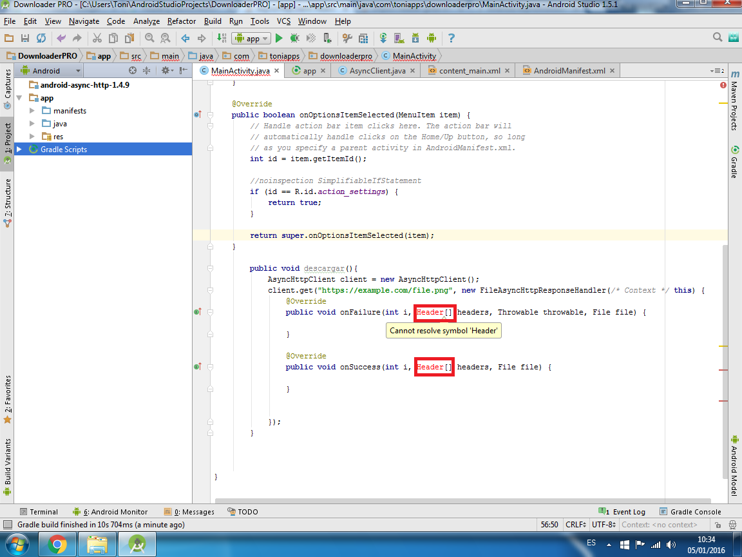This screenshot has height=557, width=742.
Task: Click the blue Back navigation arrow
Action: point(185,39)
